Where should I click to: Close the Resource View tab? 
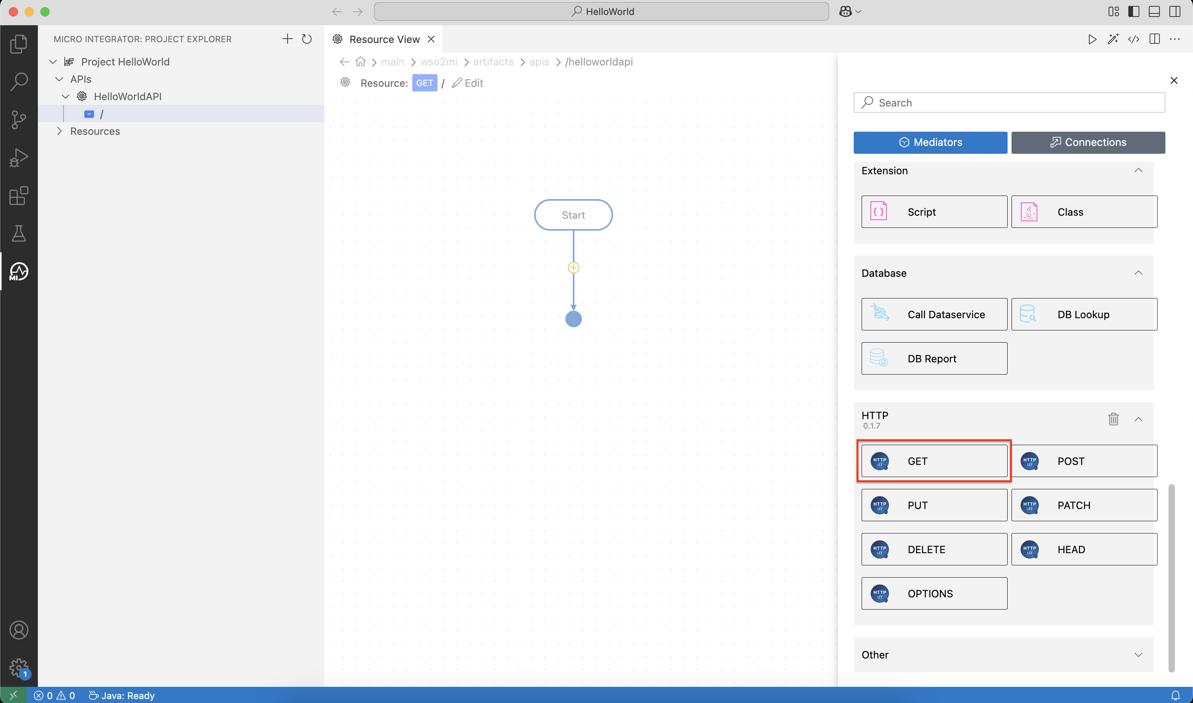431,39
